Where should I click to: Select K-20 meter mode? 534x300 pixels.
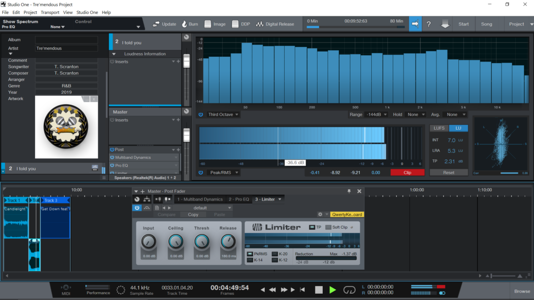275,254
